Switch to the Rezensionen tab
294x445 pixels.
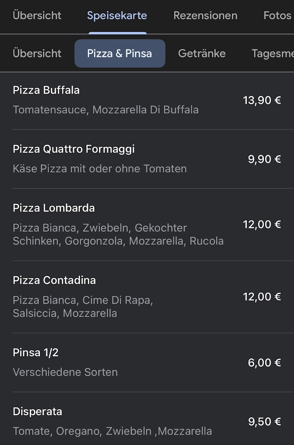(x=205, y=16)
